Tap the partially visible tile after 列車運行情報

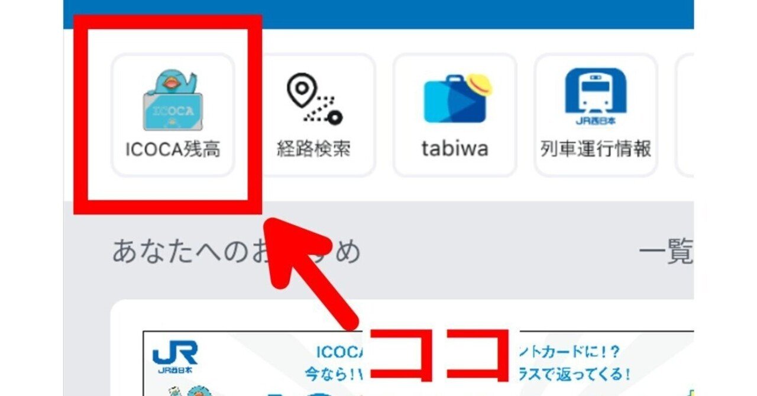click(684, 115)
